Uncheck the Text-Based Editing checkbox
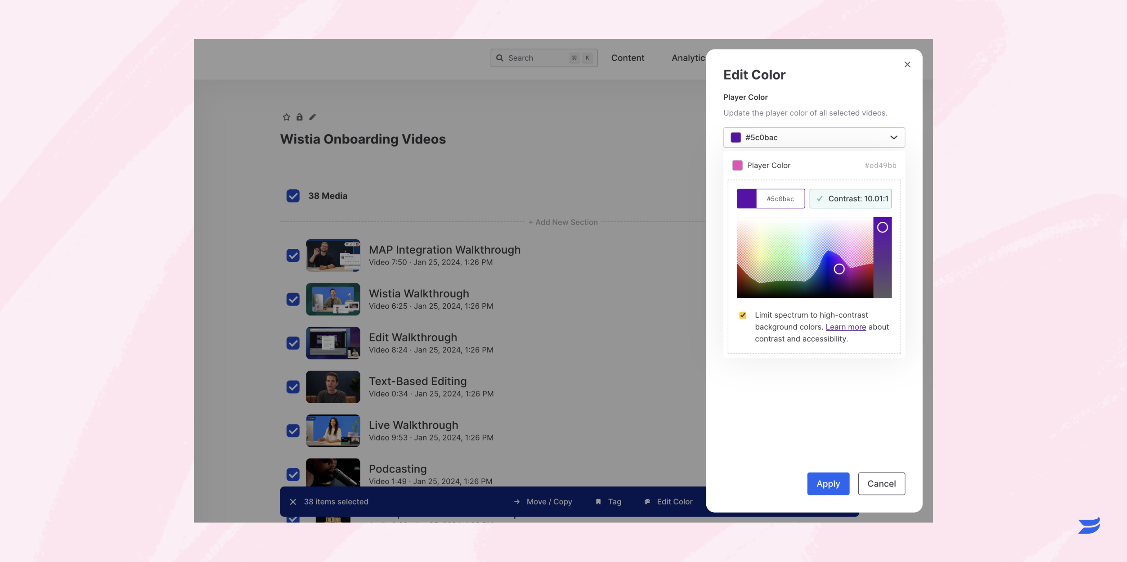The image size is (1127, 562). coord(293,387)
